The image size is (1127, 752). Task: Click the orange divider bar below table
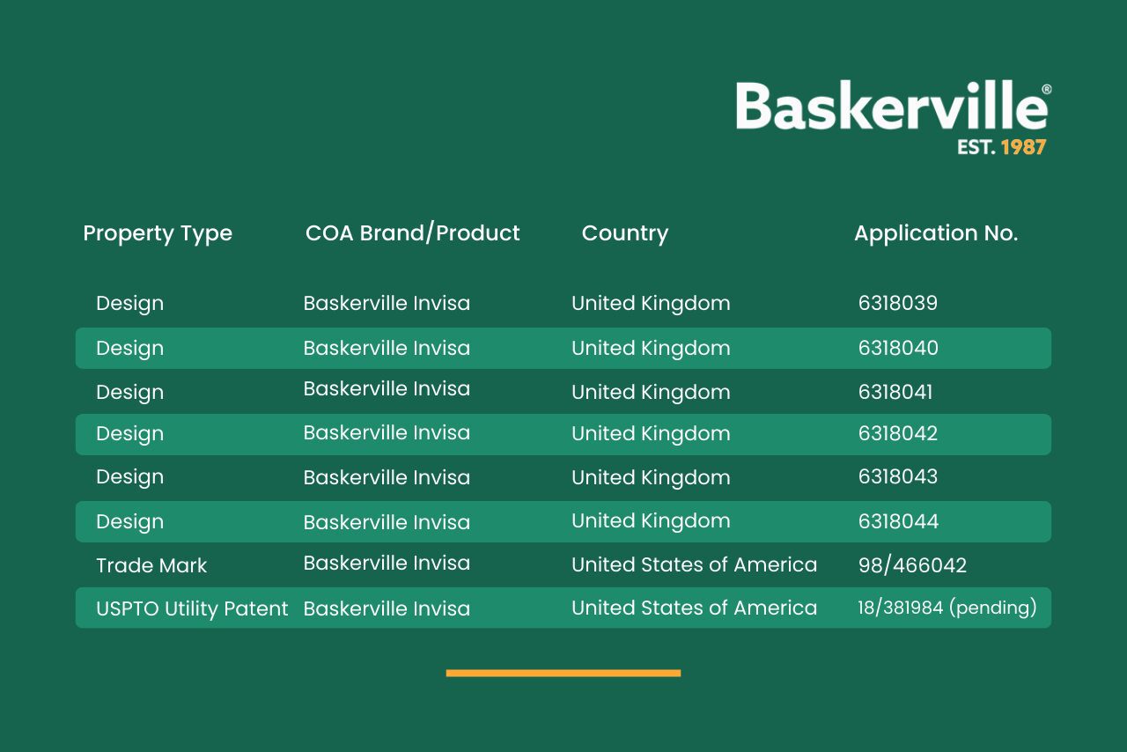[563, 674]
